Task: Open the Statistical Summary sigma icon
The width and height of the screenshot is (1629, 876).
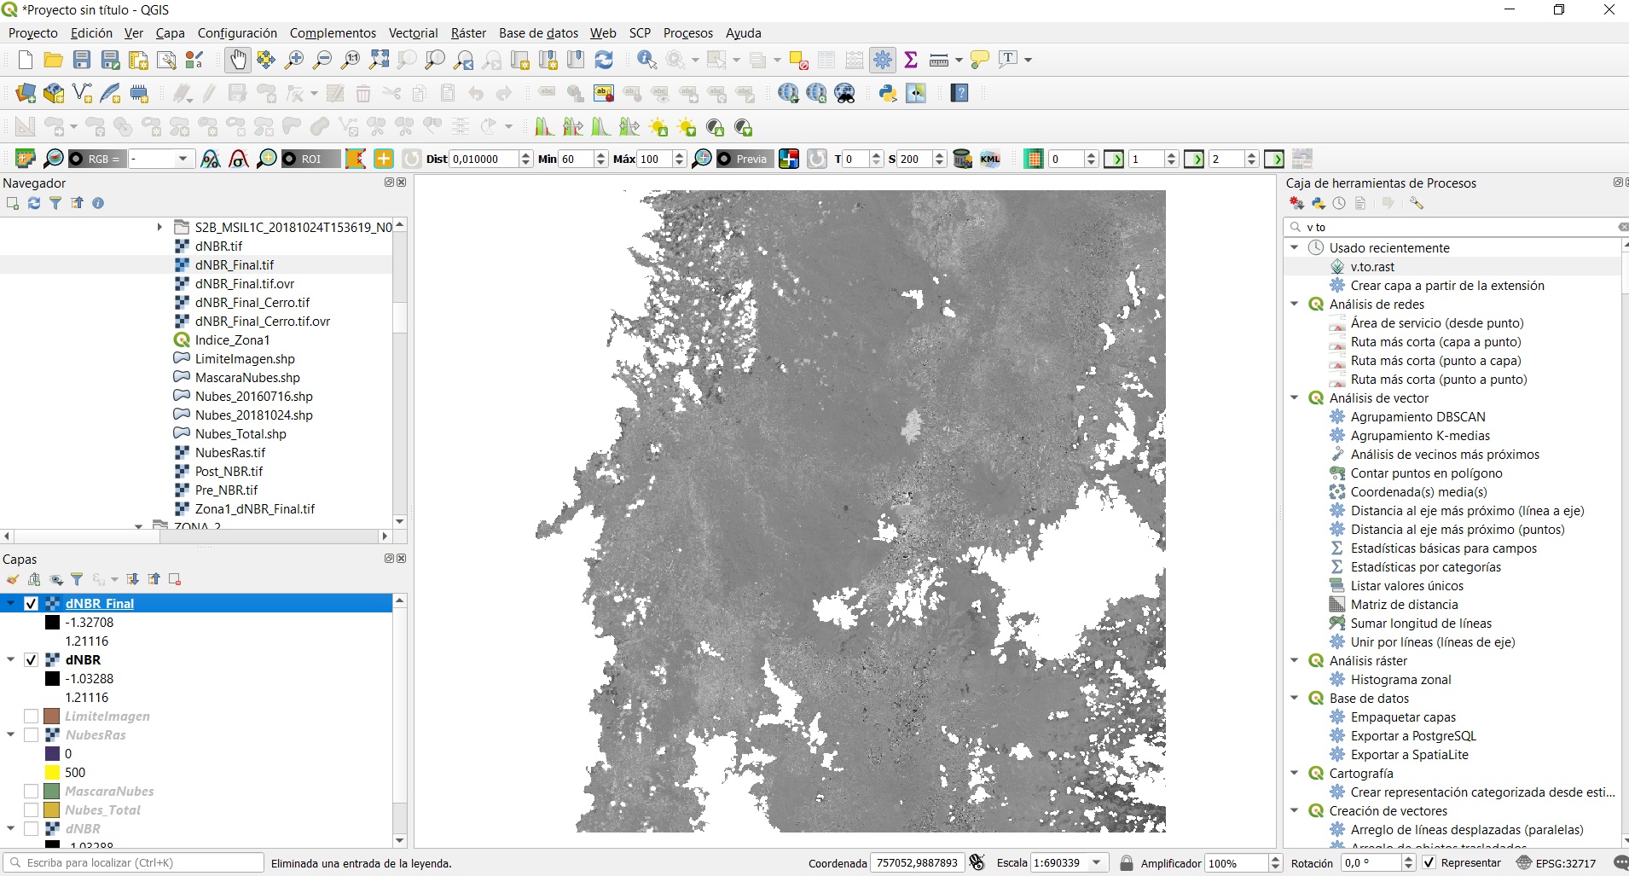Action: tap(911, 60)
